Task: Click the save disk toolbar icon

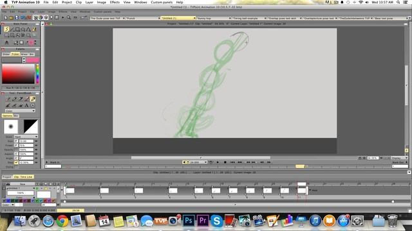Action: point(17,17)
